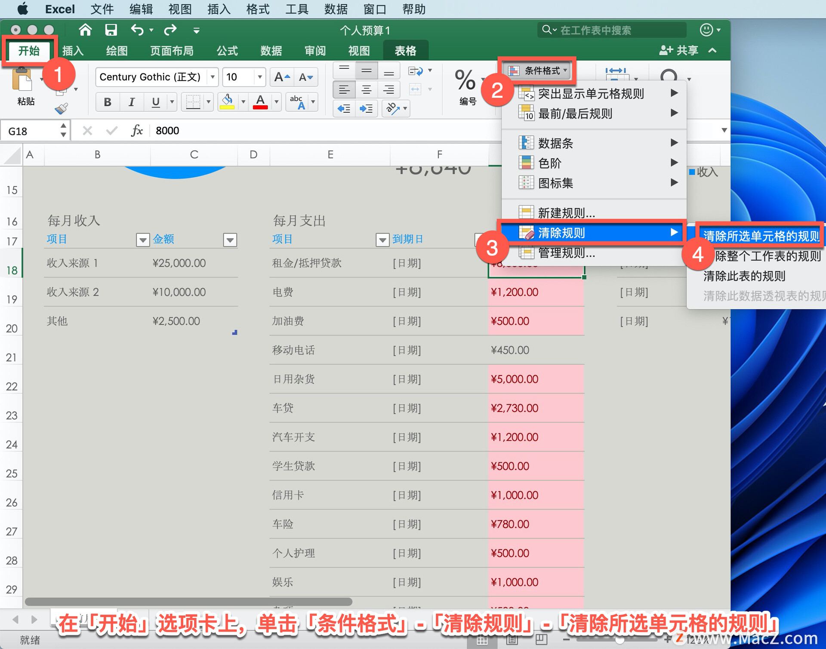826x649 pixels.
Task: Redo the last action
Action: (170, 30)
